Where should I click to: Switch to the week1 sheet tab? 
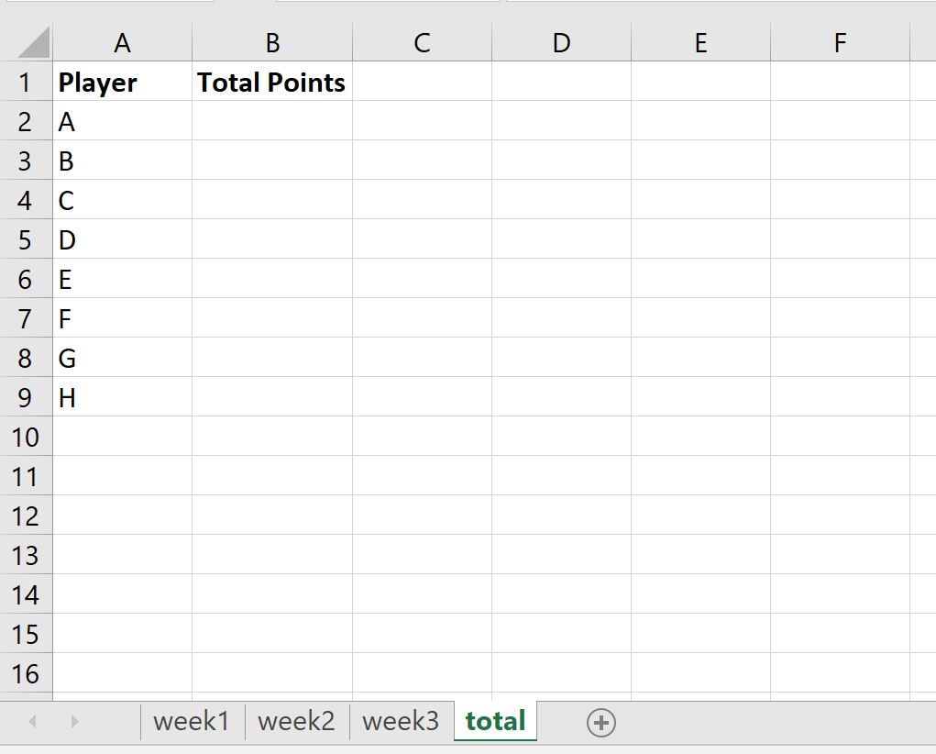coord(192,721)
